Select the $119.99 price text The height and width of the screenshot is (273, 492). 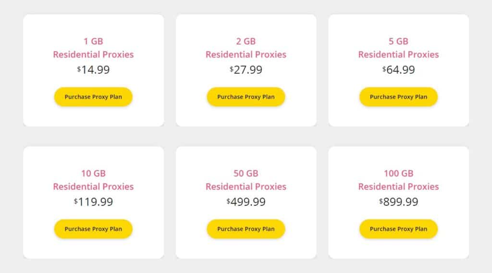tap(94, 202)
